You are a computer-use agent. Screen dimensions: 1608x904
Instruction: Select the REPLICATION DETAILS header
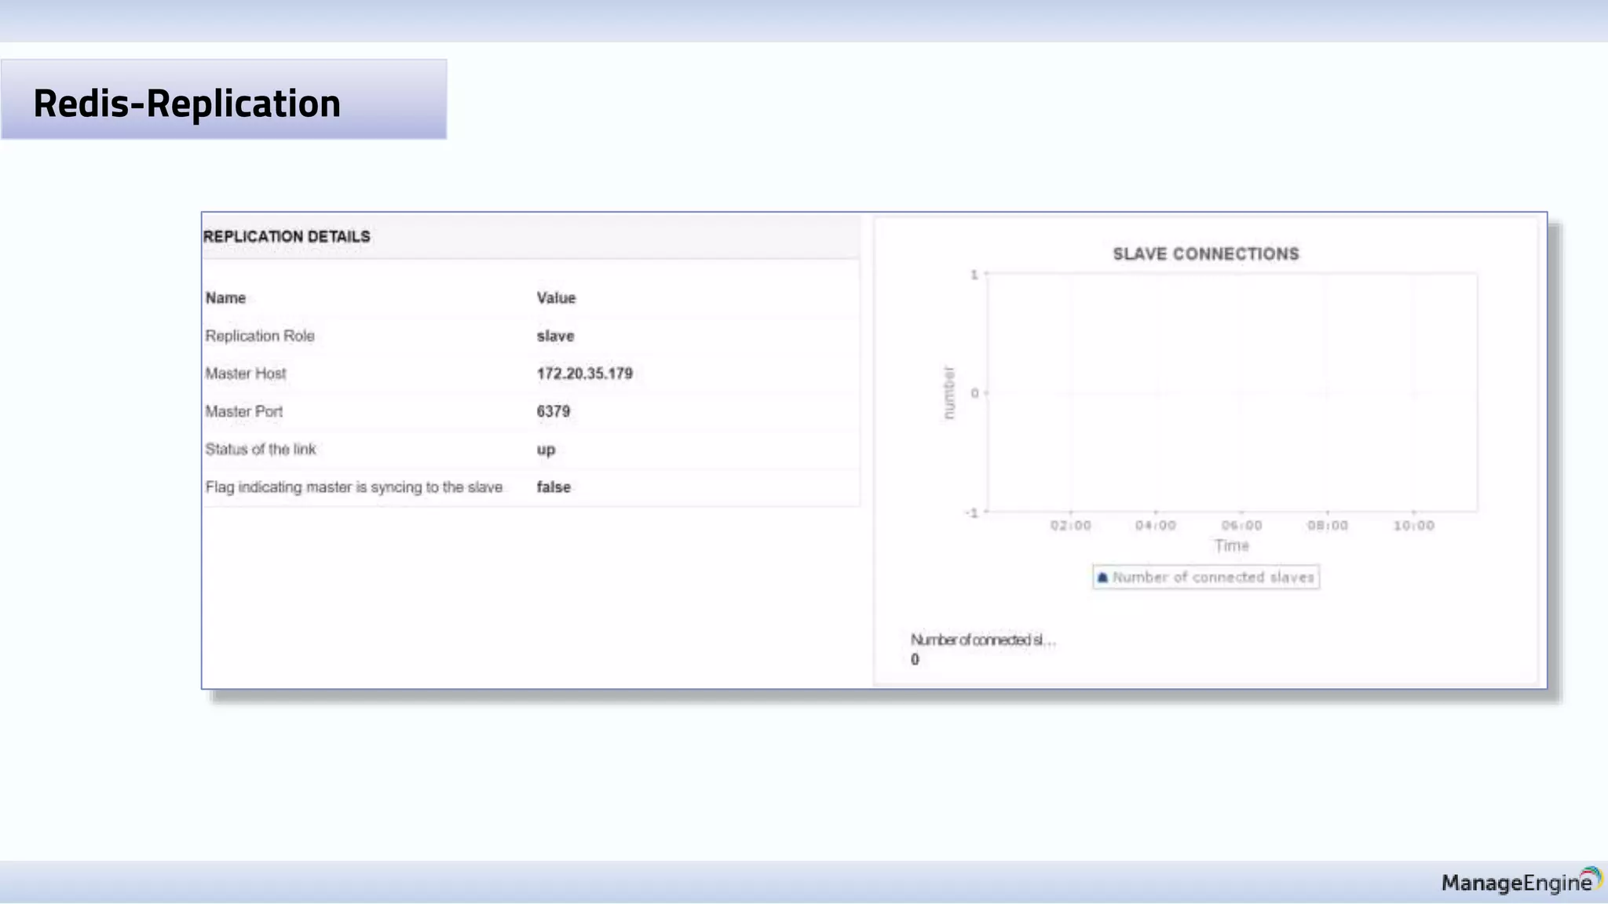pos(287,236)
